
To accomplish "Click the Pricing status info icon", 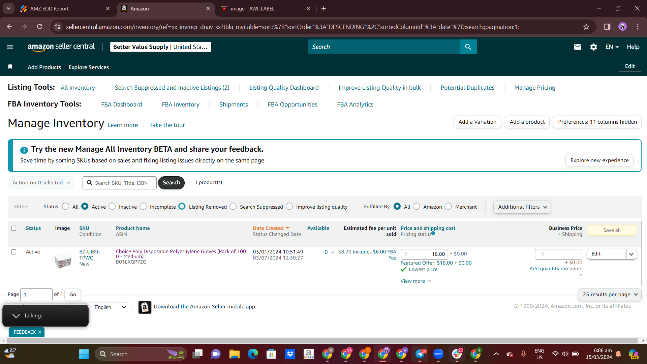I will (433, 233).
